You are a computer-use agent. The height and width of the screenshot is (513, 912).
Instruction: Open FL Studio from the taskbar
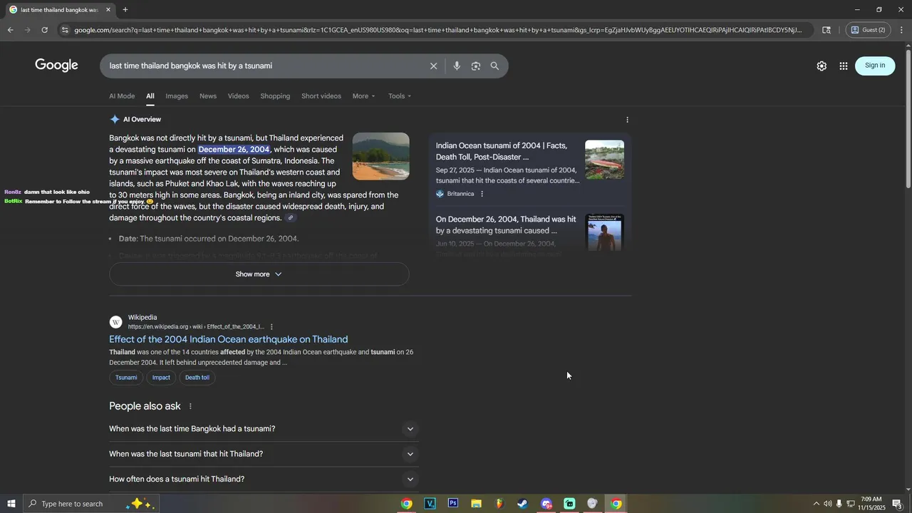pos(499,504)
